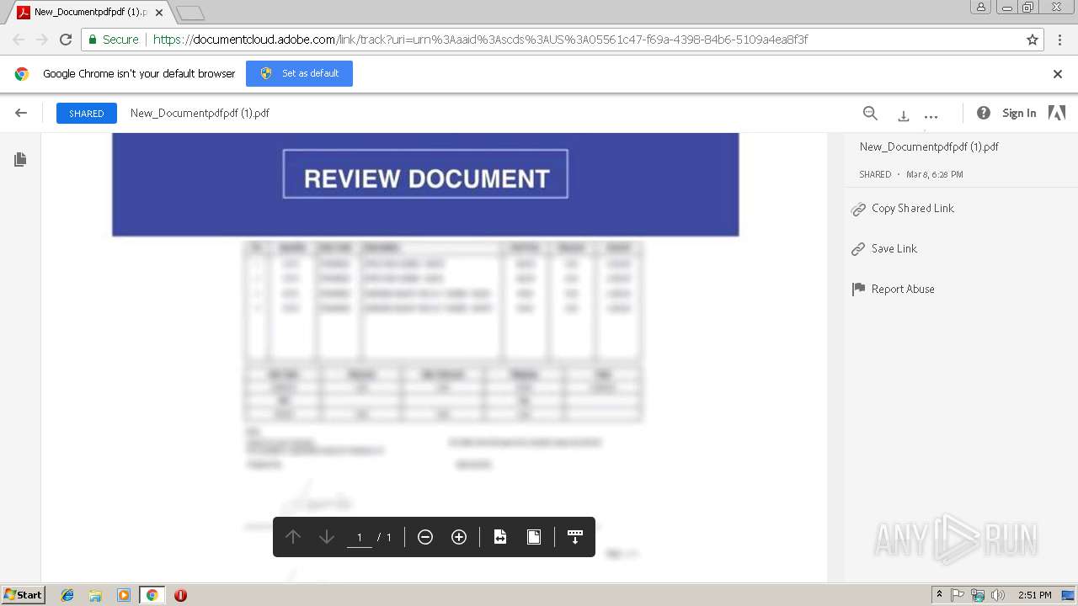Click the Chrome back navigation arrow
The height and width of the screenshot is (606, 1078).
coord(19,40)
